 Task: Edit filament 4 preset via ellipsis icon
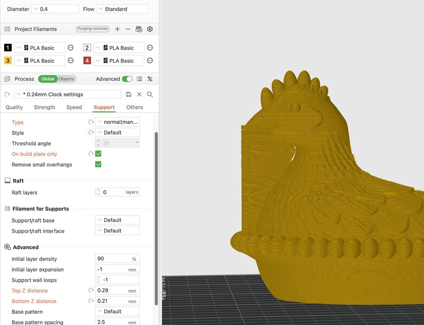150,60
